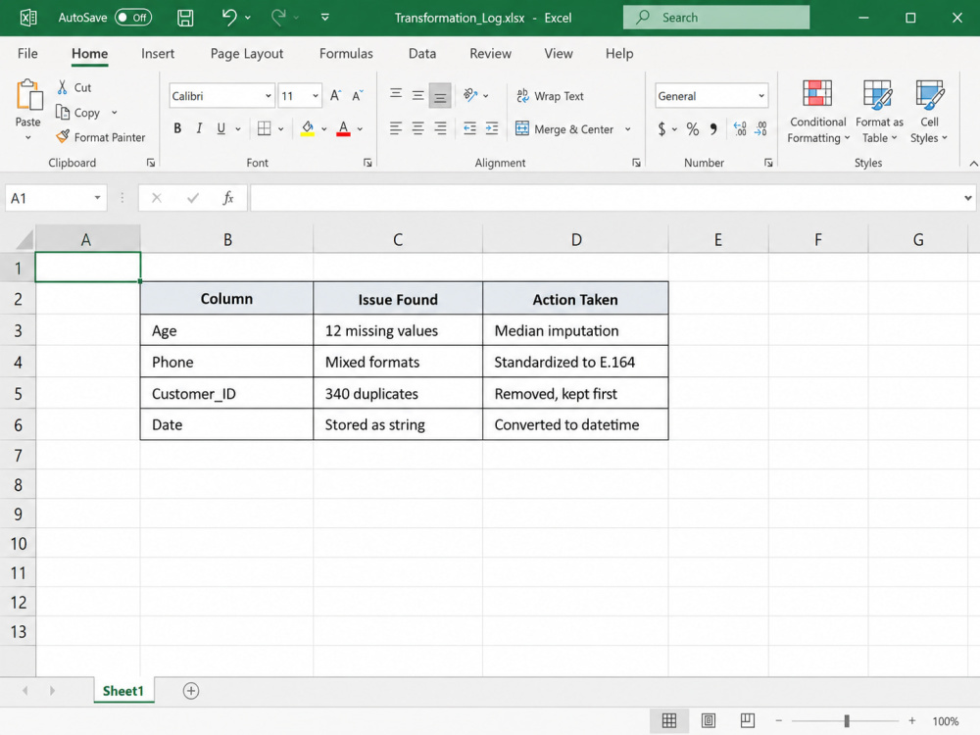Expand the Paste options arrow
This screenshot has height=735, width=980.
click(28, 137)
